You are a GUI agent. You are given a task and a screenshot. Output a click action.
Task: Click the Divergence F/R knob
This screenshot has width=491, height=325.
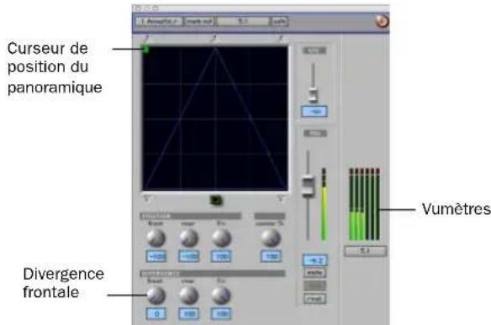(x=222, y=296)
